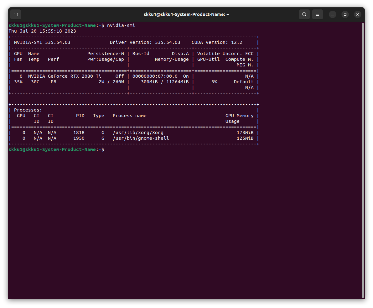Click GPU utilization value '3%'

click(x=214, y=82)
